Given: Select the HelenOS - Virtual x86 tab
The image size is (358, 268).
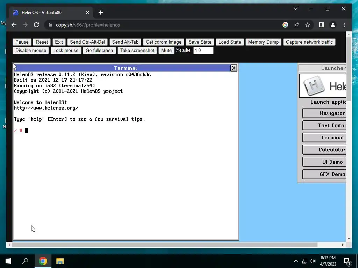Looking at the screenshot, I should pos(51,13).
